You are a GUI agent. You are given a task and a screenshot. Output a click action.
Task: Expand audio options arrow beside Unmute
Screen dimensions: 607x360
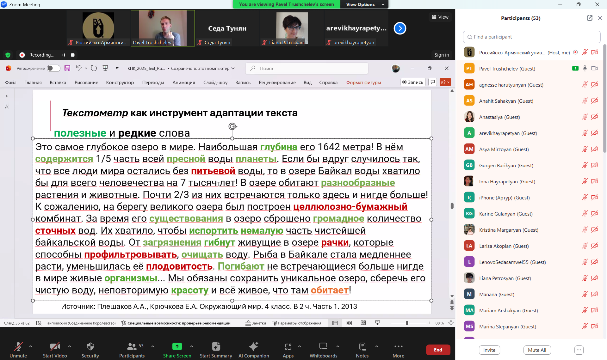point(31,346)
